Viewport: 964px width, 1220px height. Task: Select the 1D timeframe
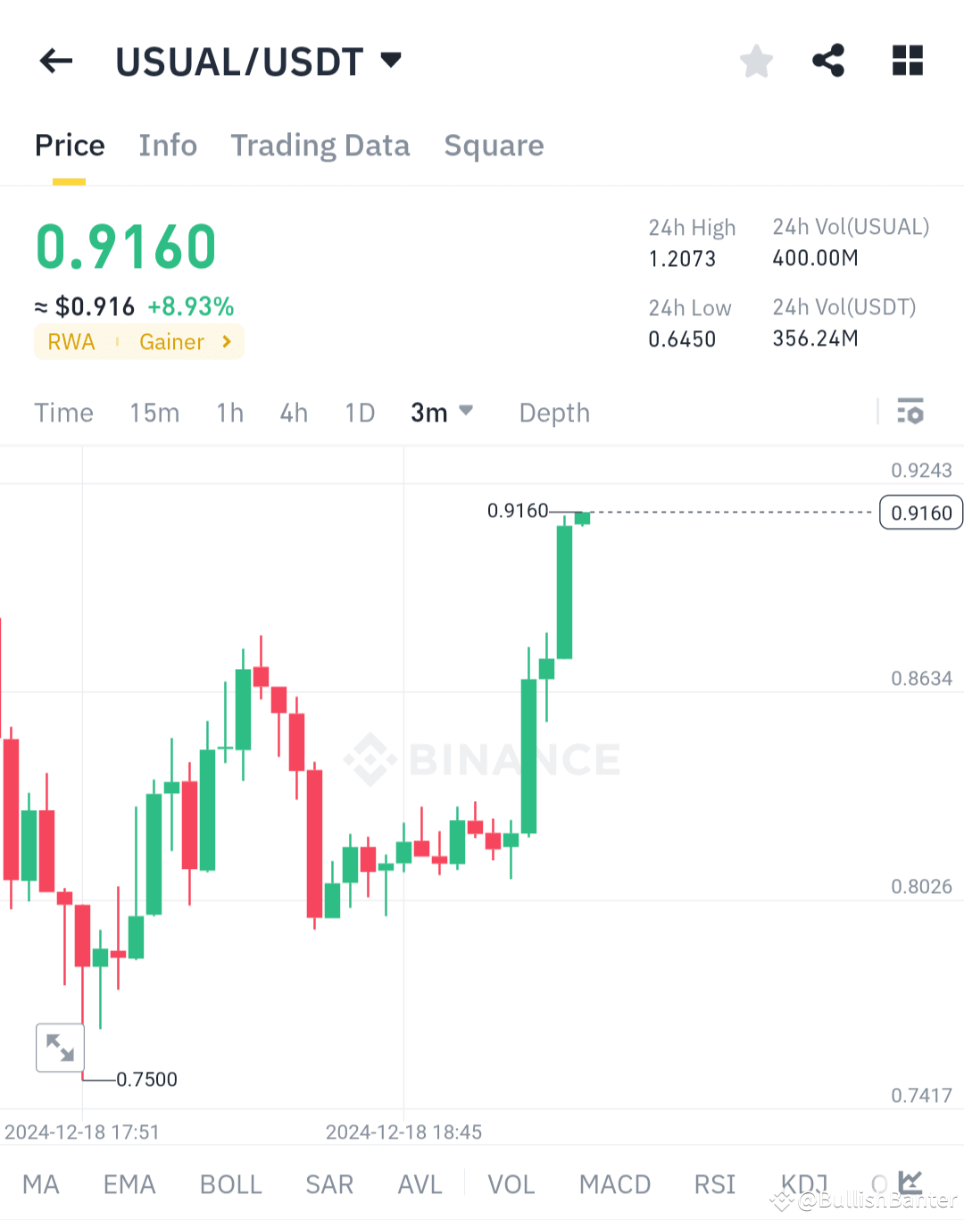click(x=360, y=413)
